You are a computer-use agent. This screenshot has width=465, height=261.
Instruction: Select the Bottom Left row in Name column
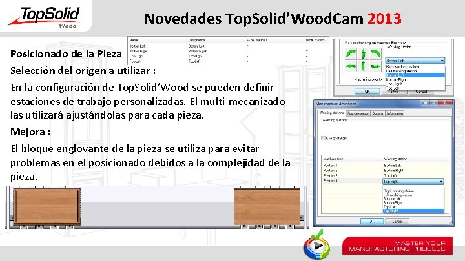[138, 46]
